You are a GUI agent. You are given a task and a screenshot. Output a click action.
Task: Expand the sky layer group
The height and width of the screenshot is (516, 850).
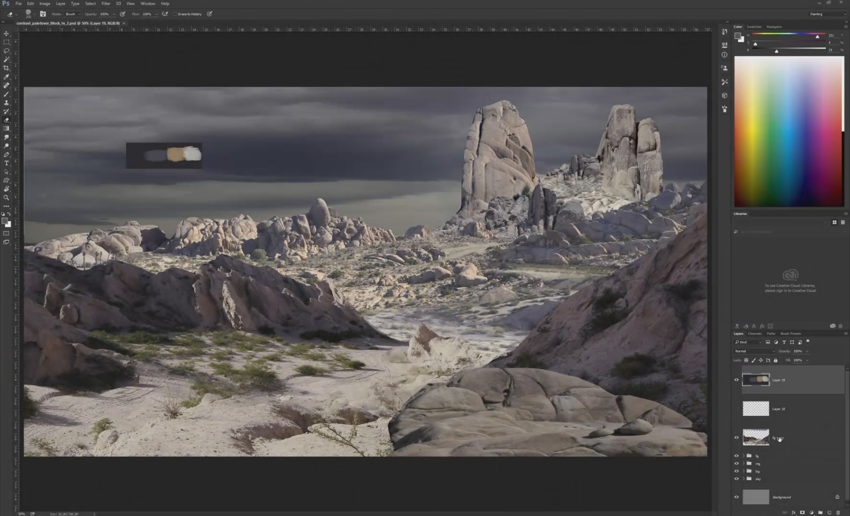click(743, 479)
